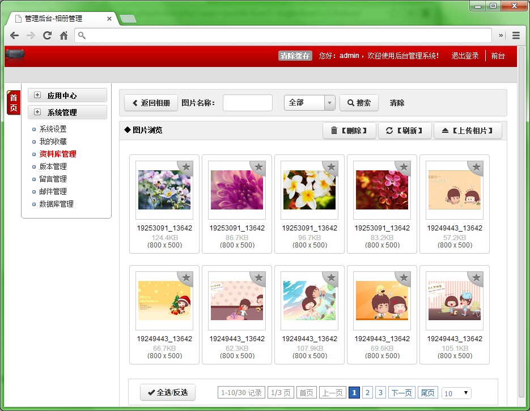The height and width of the screenshot is (411, 530).
Task: Open the 全部 category dropdown
Action: tap(309, 103)
